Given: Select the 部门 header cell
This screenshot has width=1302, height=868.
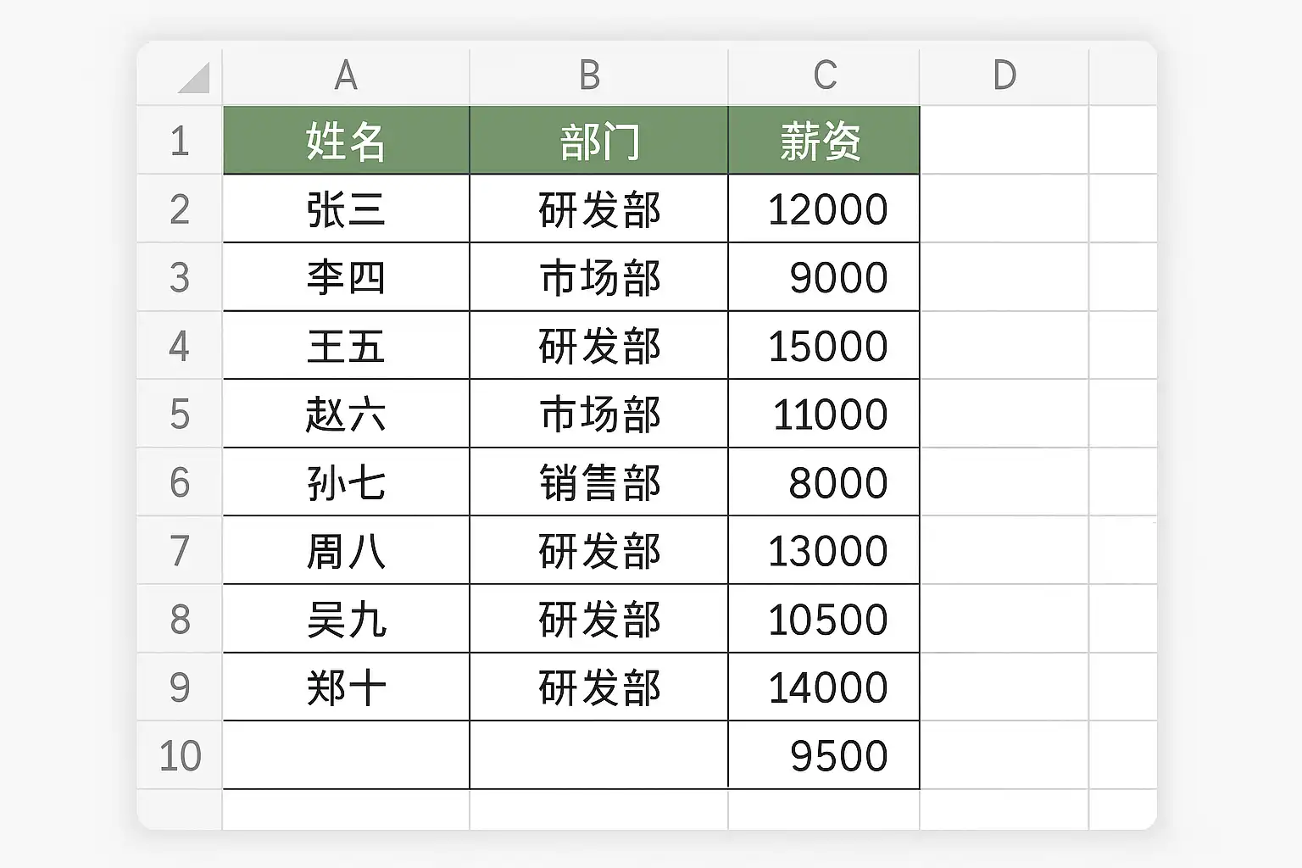Looking at the screenshot, I should [598, 141].
